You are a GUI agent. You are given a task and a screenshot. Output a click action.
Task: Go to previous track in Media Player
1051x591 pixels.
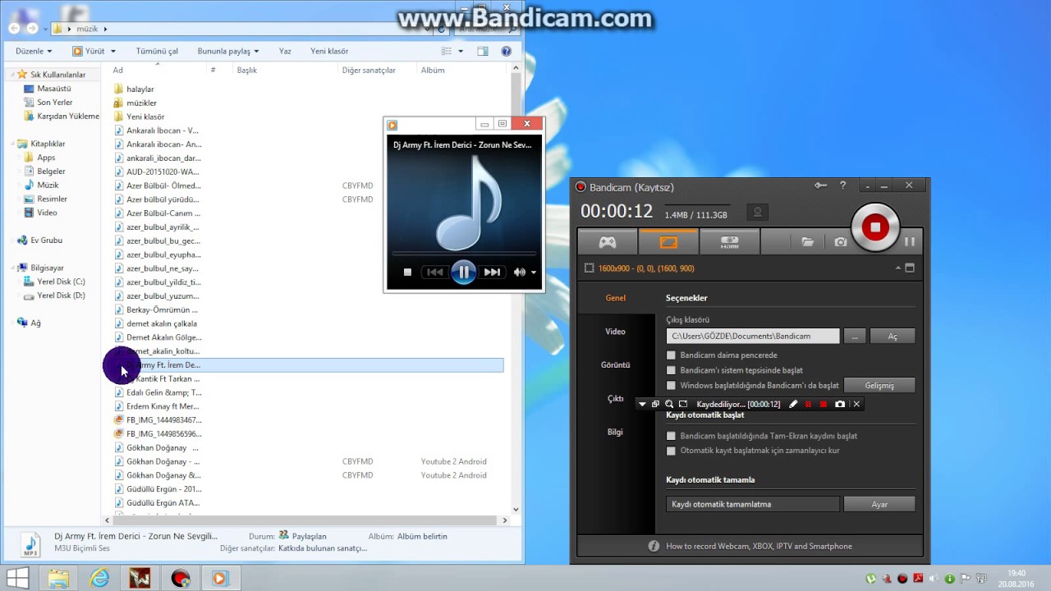tap(434, 272)
